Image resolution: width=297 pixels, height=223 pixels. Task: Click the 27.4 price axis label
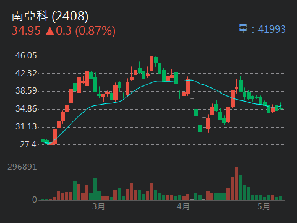coord(28,144)
